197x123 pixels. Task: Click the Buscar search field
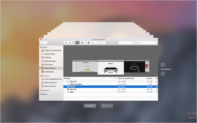[137, 43]
